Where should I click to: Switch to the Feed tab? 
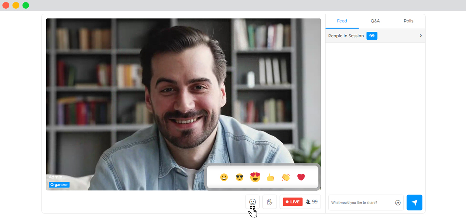click(x=342, y=21)
